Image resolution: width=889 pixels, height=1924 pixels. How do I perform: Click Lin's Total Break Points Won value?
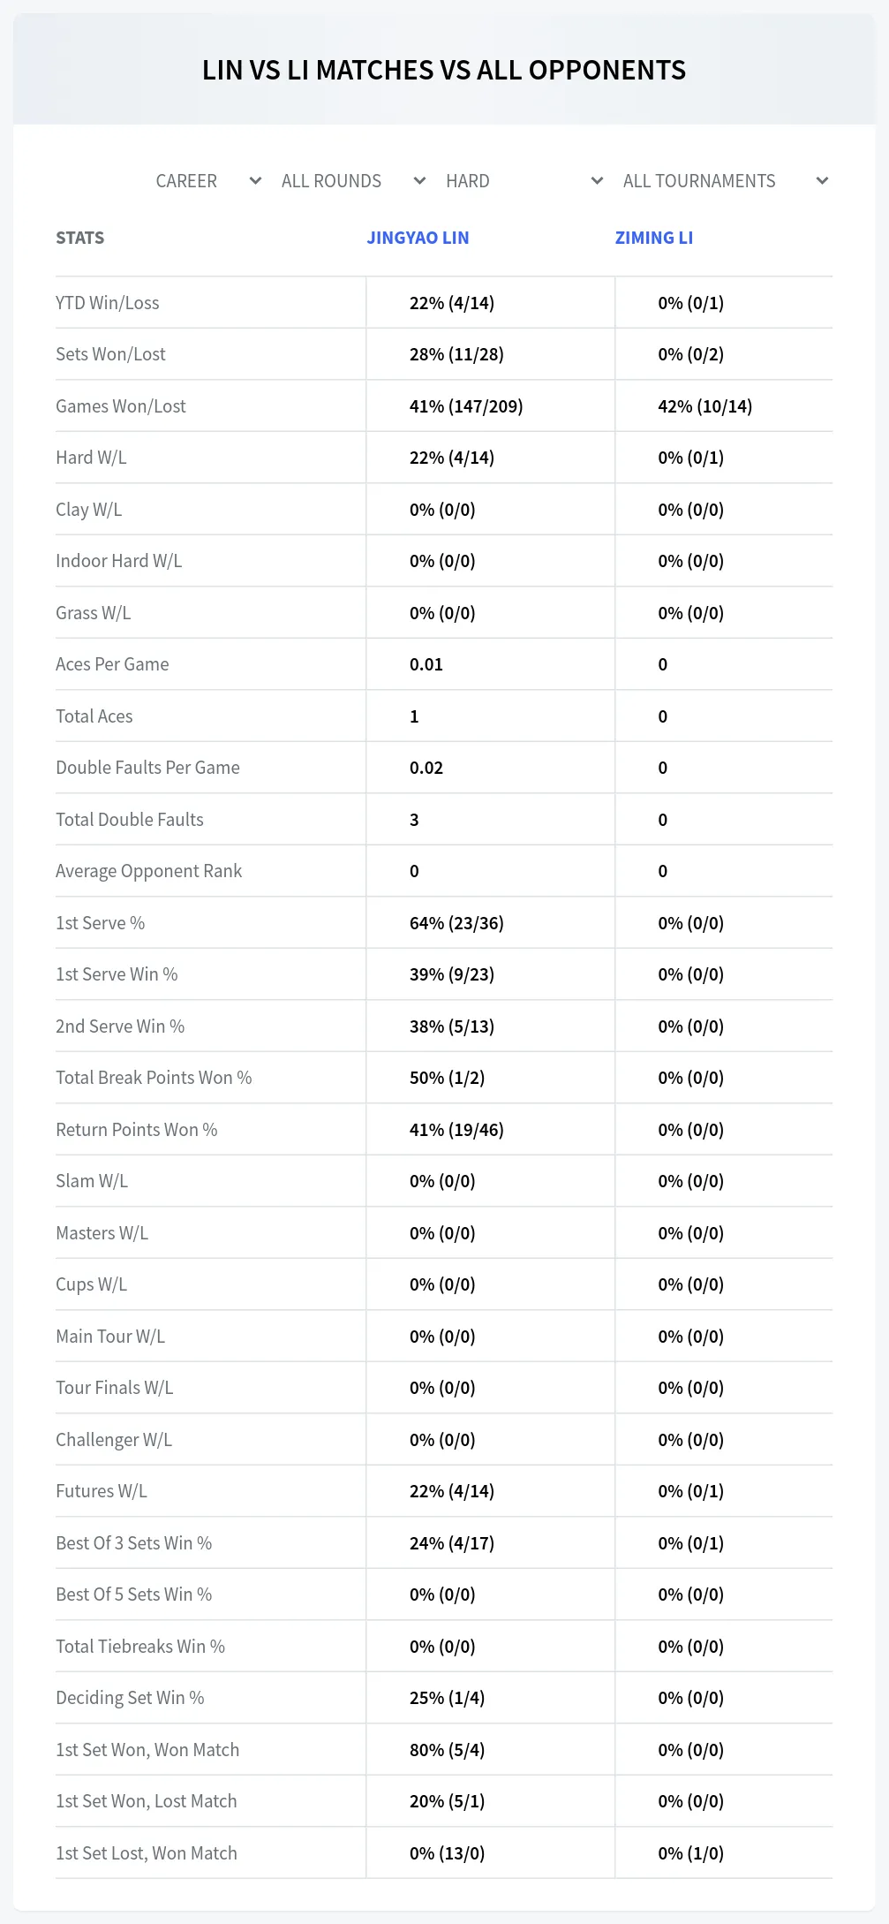[448, 1078]
